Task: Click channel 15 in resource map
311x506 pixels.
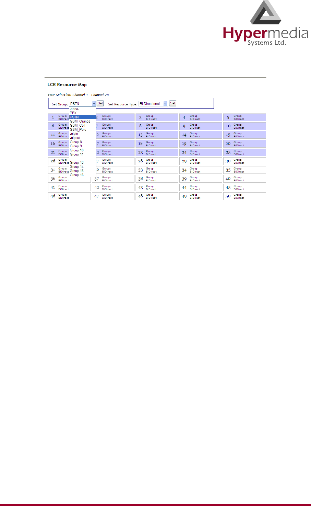Action: tap(244, 135)
